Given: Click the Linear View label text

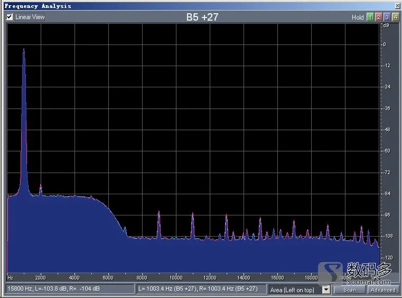Looking at the screenshot, I should click(30, 17).
